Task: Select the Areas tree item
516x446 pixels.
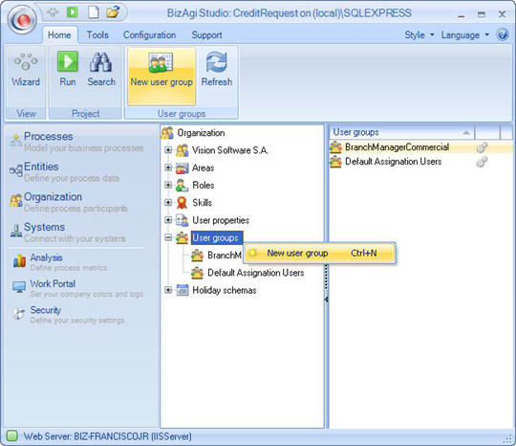Action: 203,167
